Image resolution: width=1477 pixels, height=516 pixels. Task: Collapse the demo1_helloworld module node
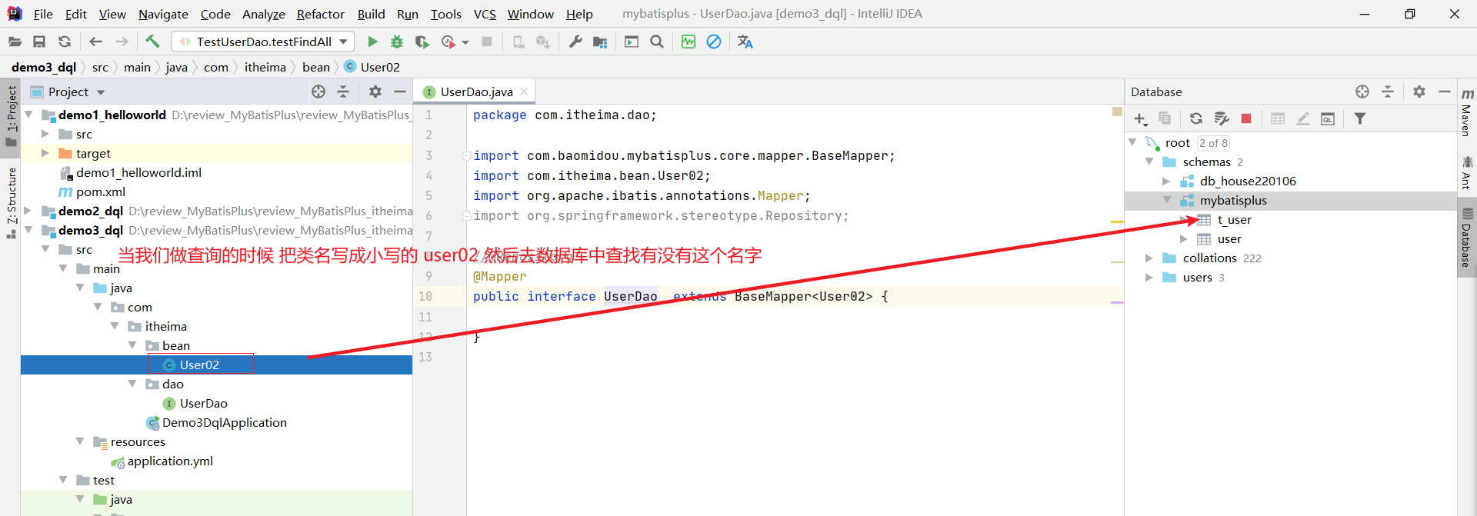click(x=28, y=114)
